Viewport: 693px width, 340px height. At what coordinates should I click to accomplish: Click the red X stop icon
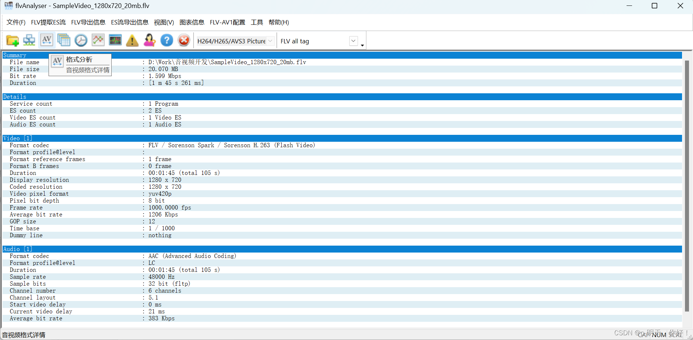click(184, 40)
